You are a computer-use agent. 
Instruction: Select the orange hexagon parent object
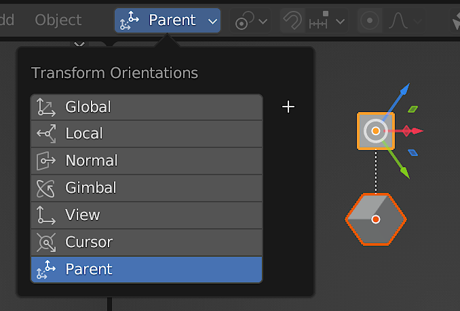(x=376, y=219)
